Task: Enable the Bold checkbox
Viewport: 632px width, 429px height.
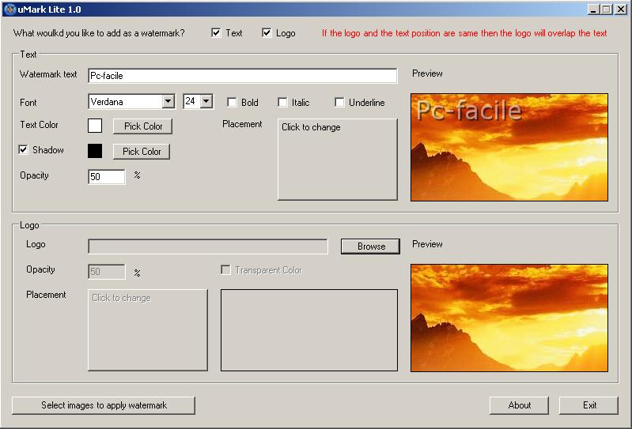Action: point(232,102)
